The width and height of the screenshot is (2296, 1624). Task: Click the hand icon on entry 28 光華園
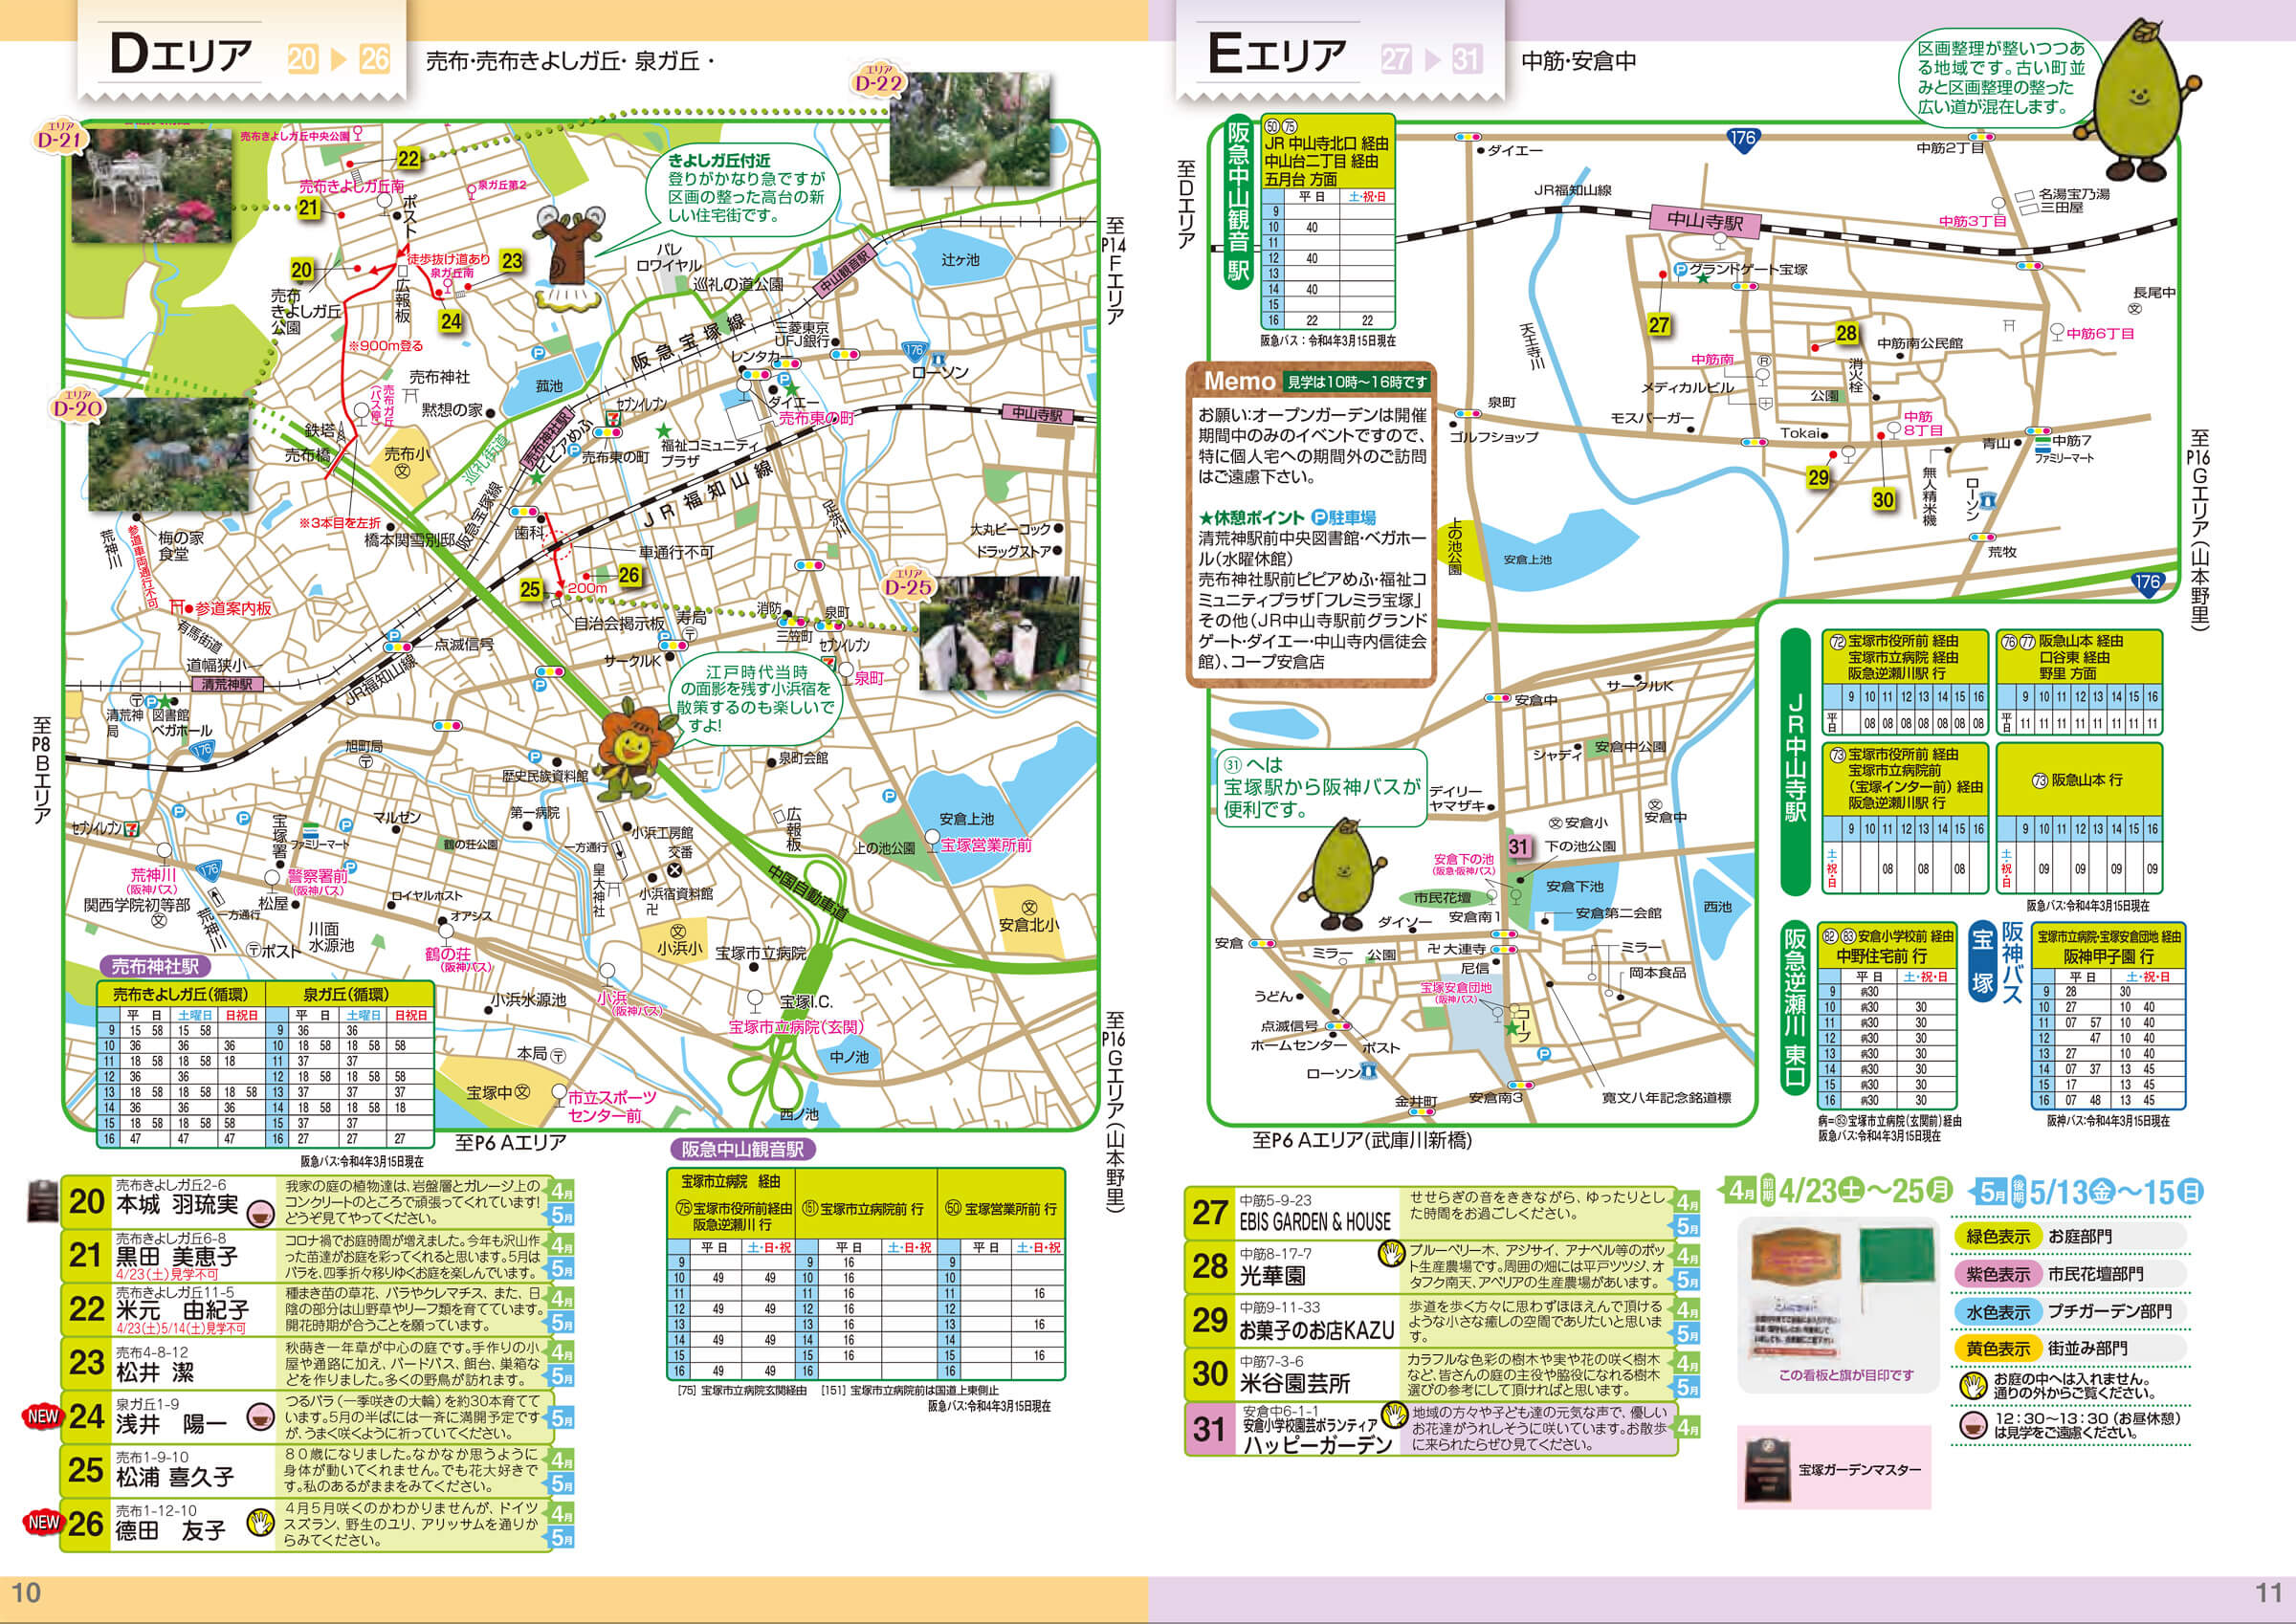tap(1393, 1252)
